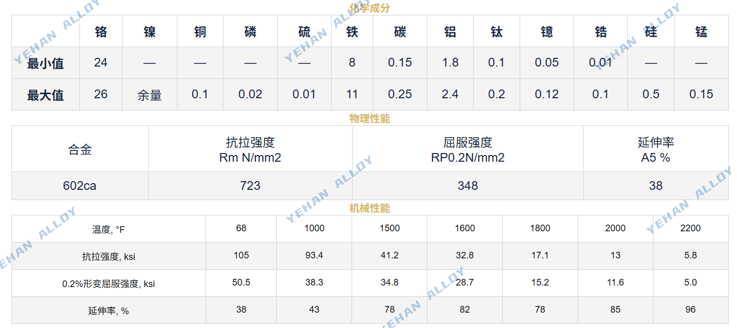Click the 17.1 tensile value
This screenshot has width=737, height=328.
point(540,255)
